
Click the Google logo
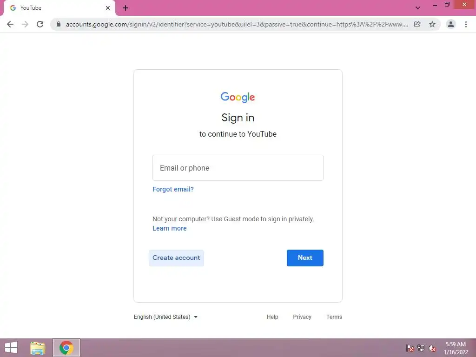238,97
